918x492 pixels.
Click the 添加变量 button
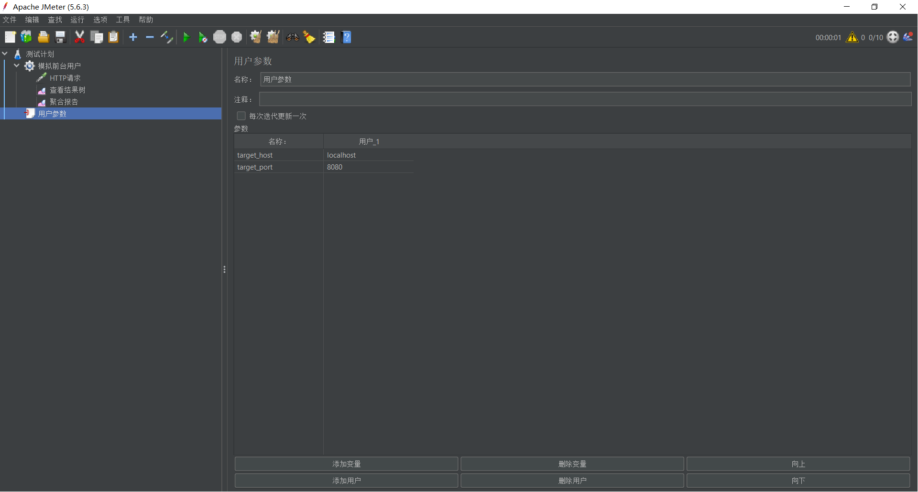346,464
